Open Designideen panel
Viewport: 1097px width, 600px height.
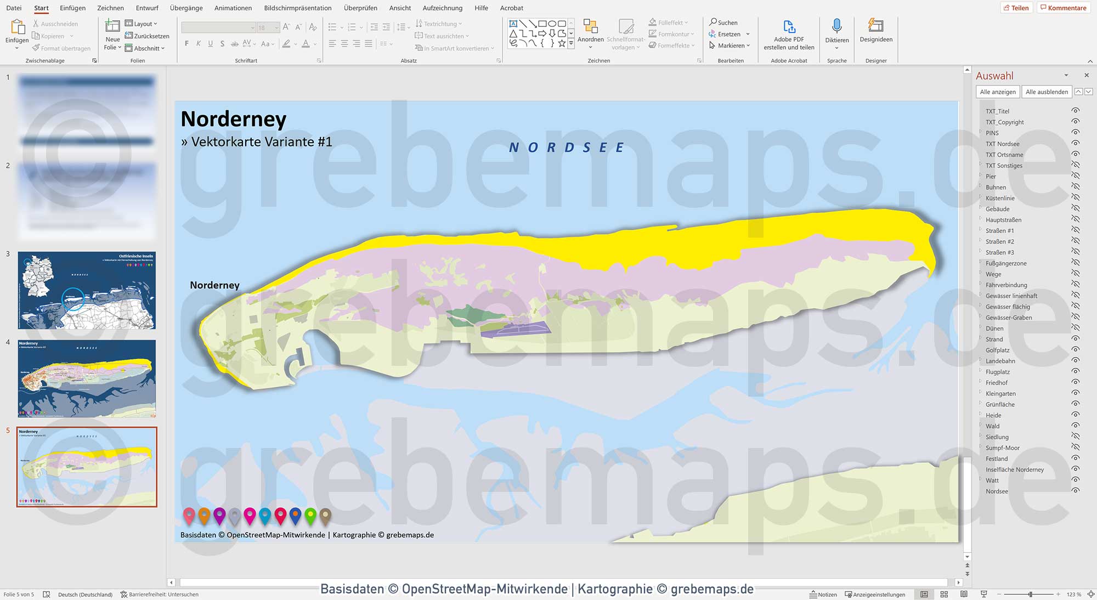tap(875, 33)
